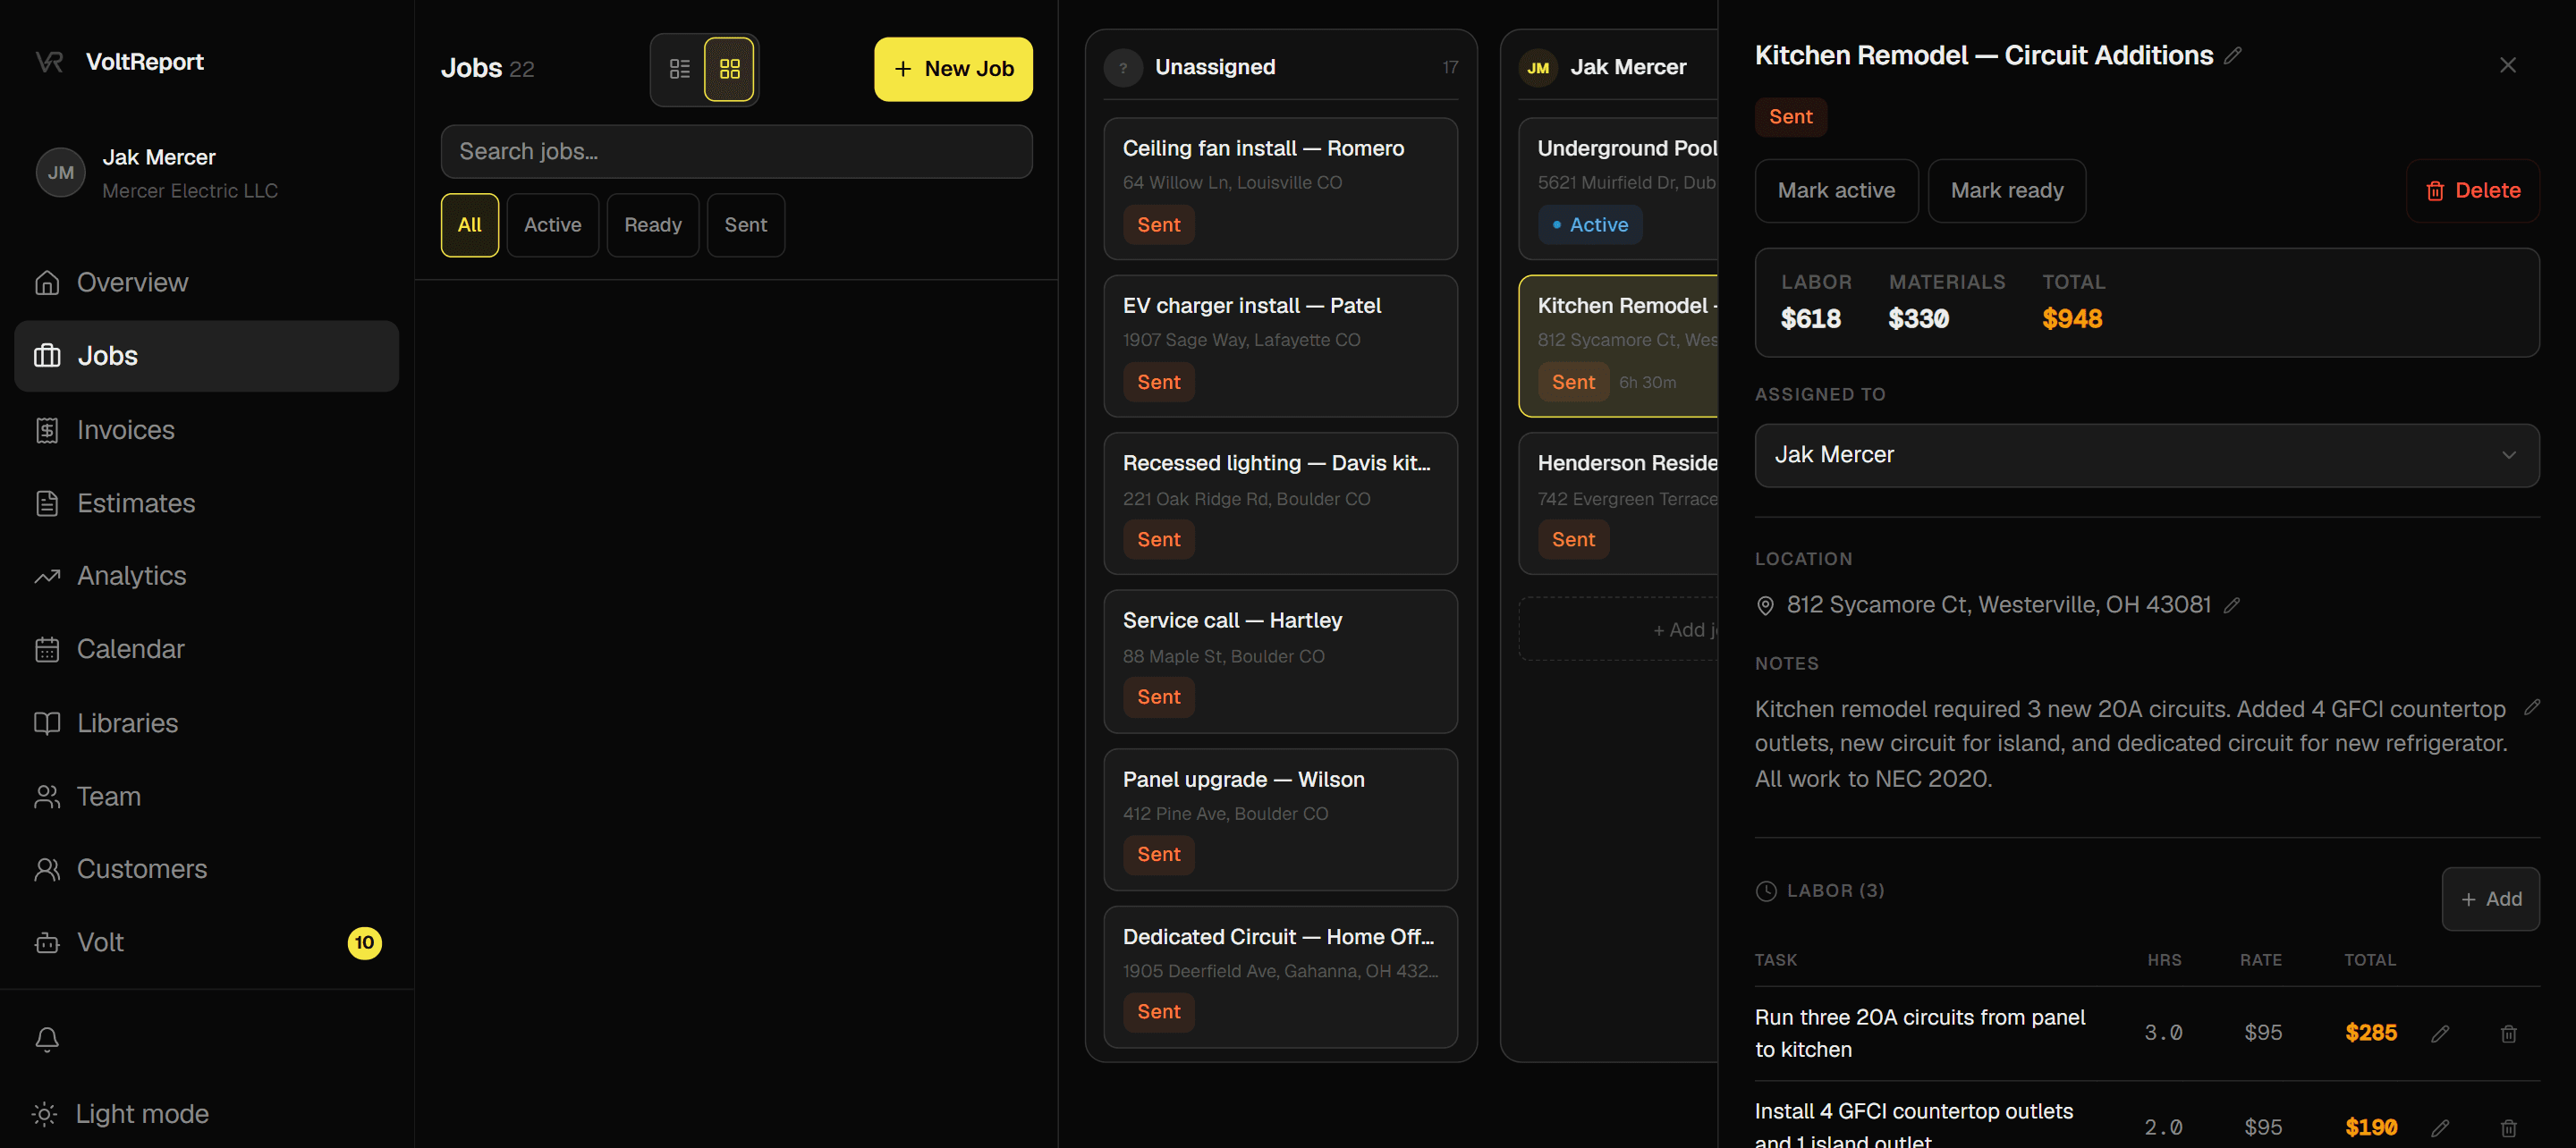The image size is (2576, 1148).
Task: Click Mark ready button
Action: (x=2007, y=191)
